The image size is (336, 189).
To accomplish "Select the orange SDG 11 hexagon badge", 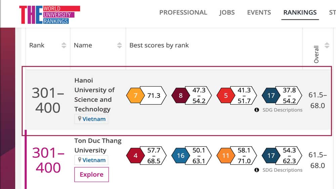I will pos(226,156).
